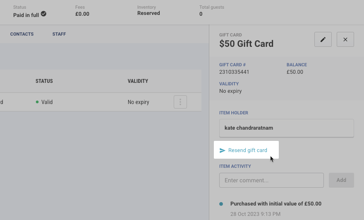Click the Resend gift card link
The width and height of the screenshot is (364, 220).
[247, 150]
